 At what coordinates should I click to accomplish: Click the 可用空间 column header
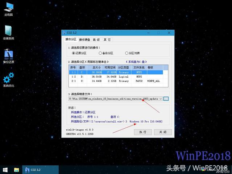[x=109, y=67]
